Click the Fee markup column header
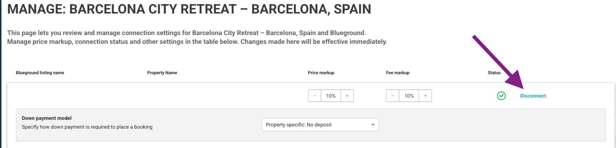The width and height of the screenshot is (616, 148). coord(398,73)
